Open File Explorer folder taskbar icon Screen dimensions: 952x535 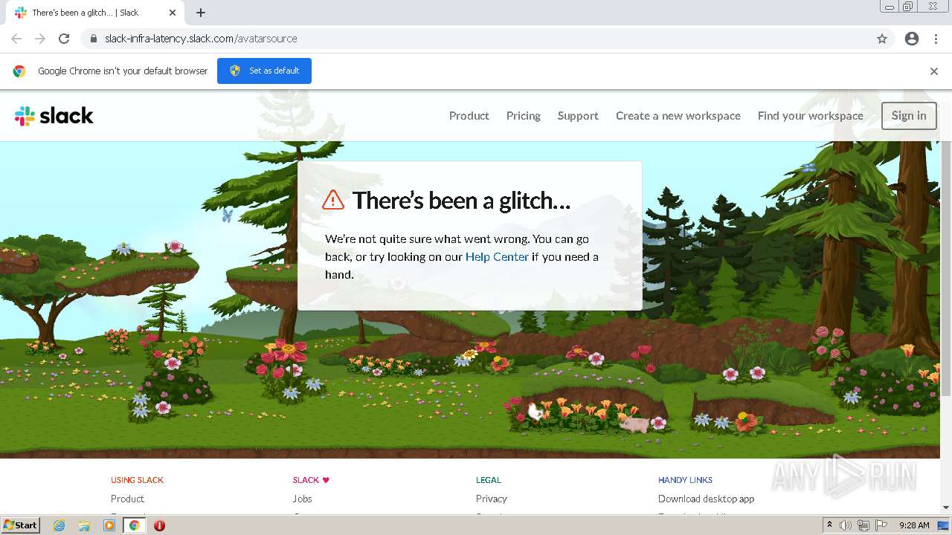(84, 525)
